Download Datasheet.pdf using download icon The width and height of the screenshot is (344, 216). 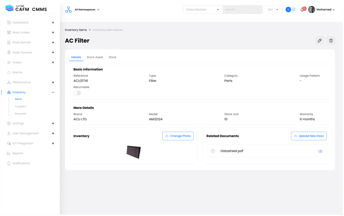(320, 151)
